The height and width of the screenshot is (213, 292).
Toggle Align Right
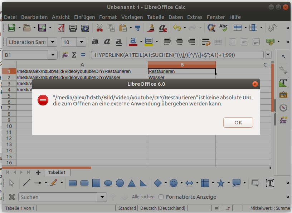coord(191,42)
